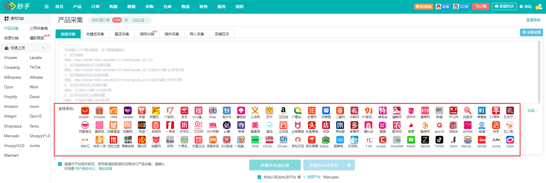
Task: Select the 京东 JD.com platform icon
Action: (184, 111)
